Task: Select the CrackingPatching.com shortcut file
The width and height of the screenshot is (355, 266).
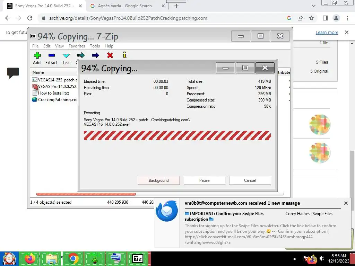Action: coord(54,99)
